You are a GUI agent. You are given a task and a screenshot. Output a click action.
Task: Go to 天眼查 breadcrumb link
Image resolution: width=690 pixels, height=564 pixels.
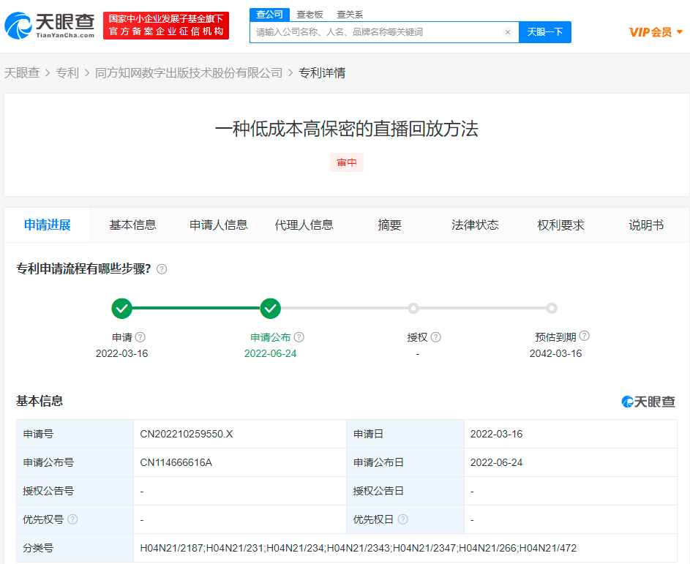[22, 73]
